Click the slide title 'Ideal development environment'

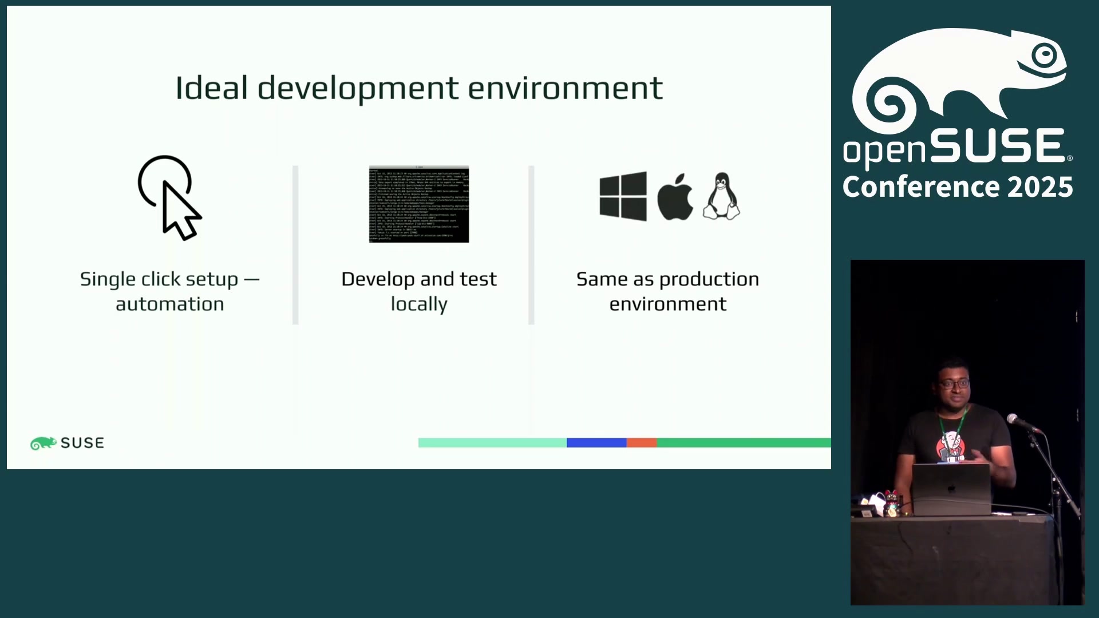point(419,88)
